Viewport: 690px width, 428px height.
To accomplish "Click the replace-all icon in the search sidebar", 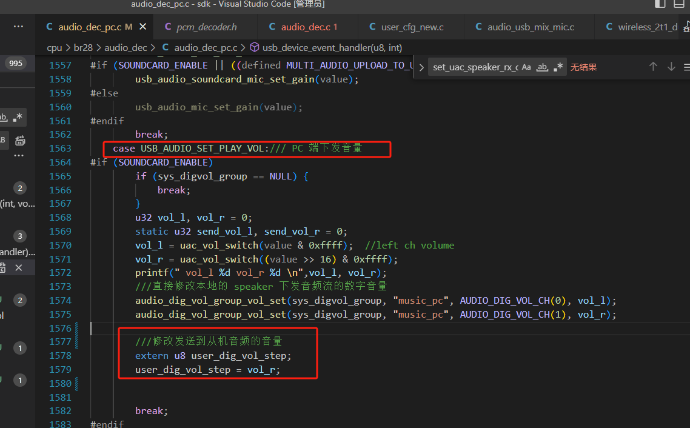I will [x=20, y=141].
